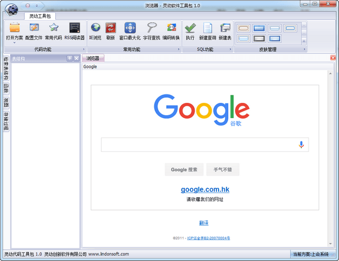Image resolution: width=339 pixels, height=261 pixels.
Task: Expand the 常用功能 group launcher
Action: [x=179, y=49]
